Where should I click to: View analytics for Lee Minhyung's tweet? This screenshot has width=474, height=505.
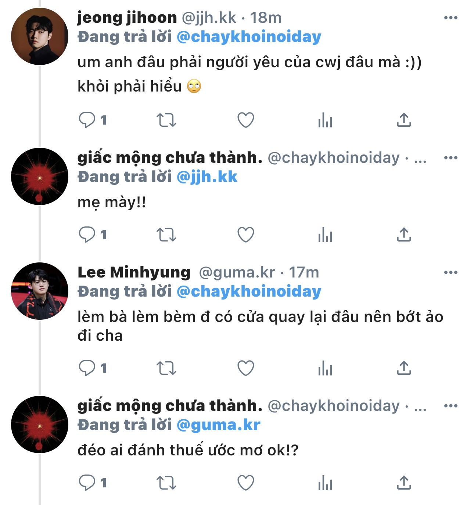pyautogui.click(x=325, y=368)
